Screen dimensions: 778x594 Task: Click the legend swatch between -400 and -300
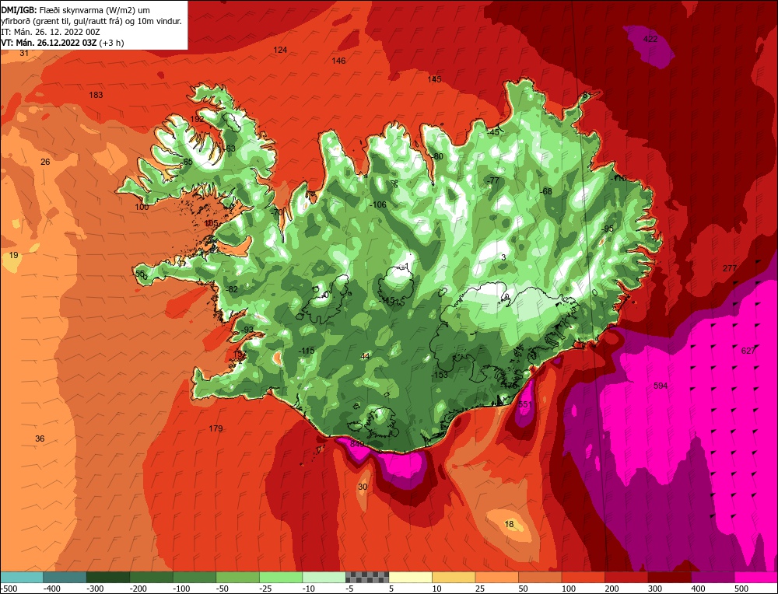click(x=65, y=577)
